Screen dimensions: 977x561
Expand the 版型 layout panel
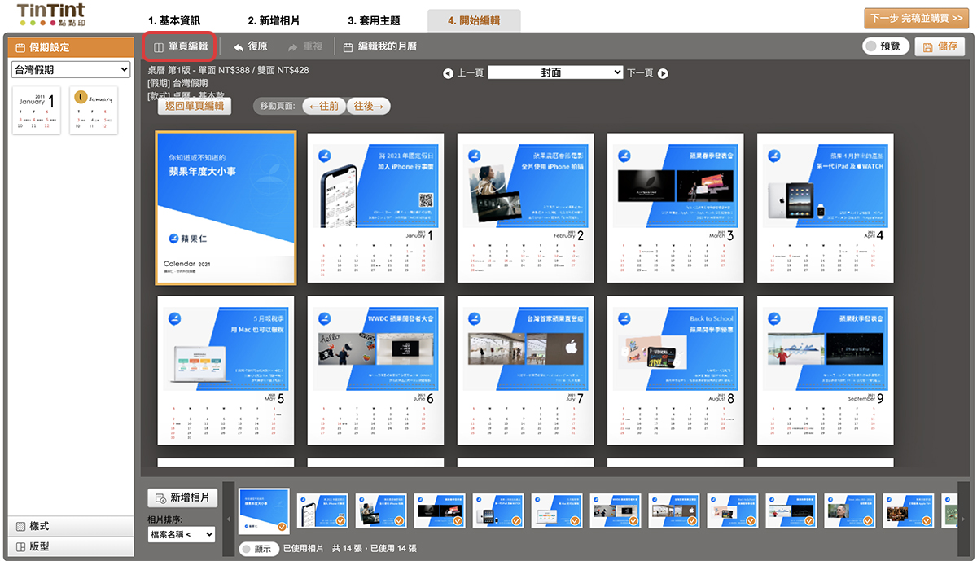[70, 546]
